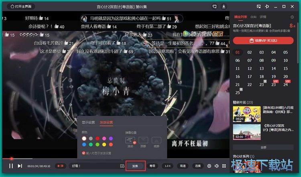Open the 高清 video quality menu
301x177 pixels.
click(x=183, y=166)
